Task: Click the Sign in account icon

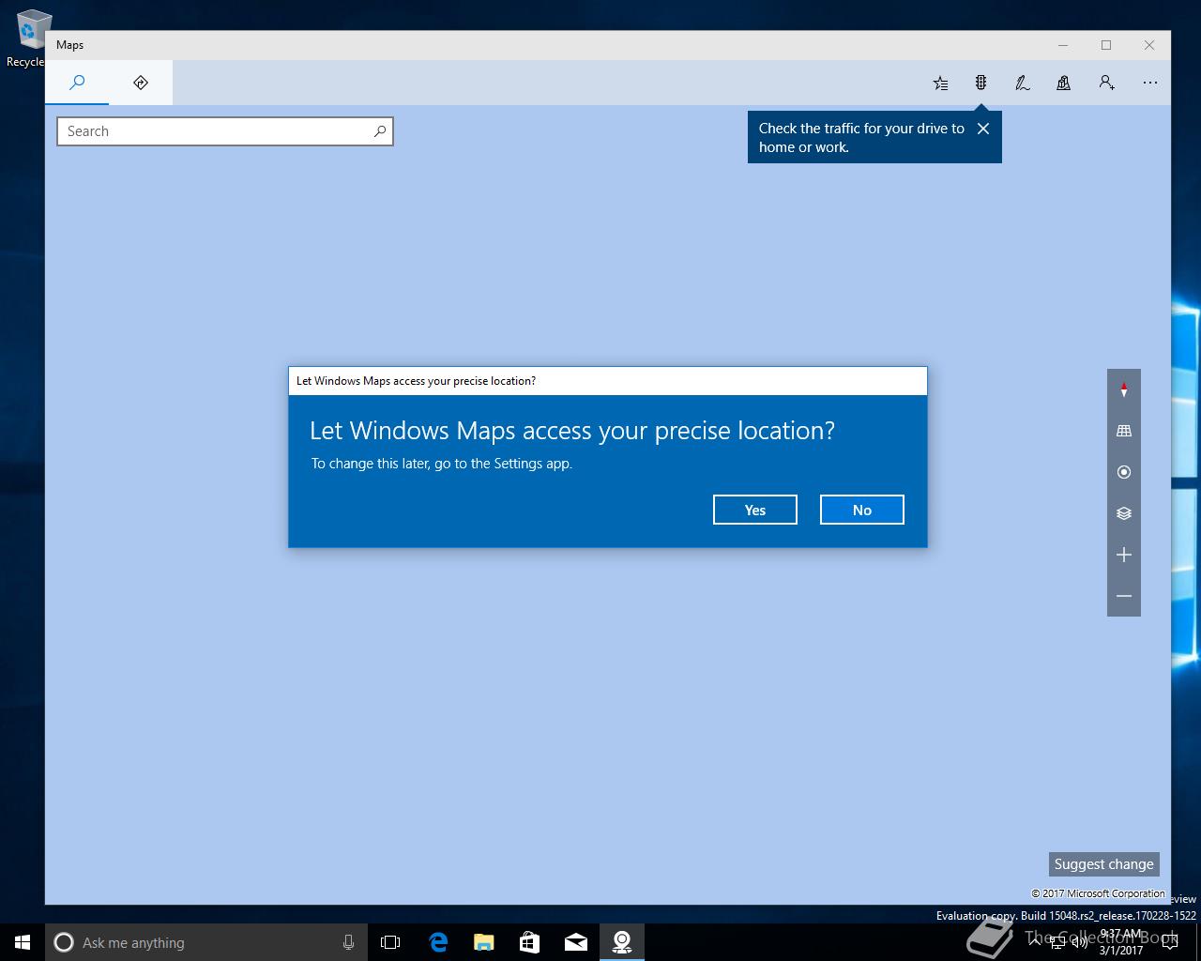Action: click(1107, 83)
